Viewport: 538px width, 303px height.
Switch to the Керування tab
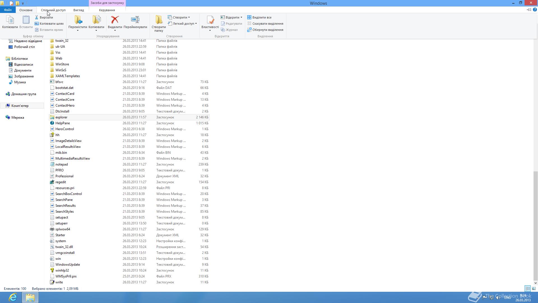point(107,10)
